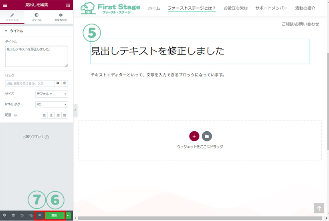
Task: Click the add new section plus button
Action: pos(194,136)
